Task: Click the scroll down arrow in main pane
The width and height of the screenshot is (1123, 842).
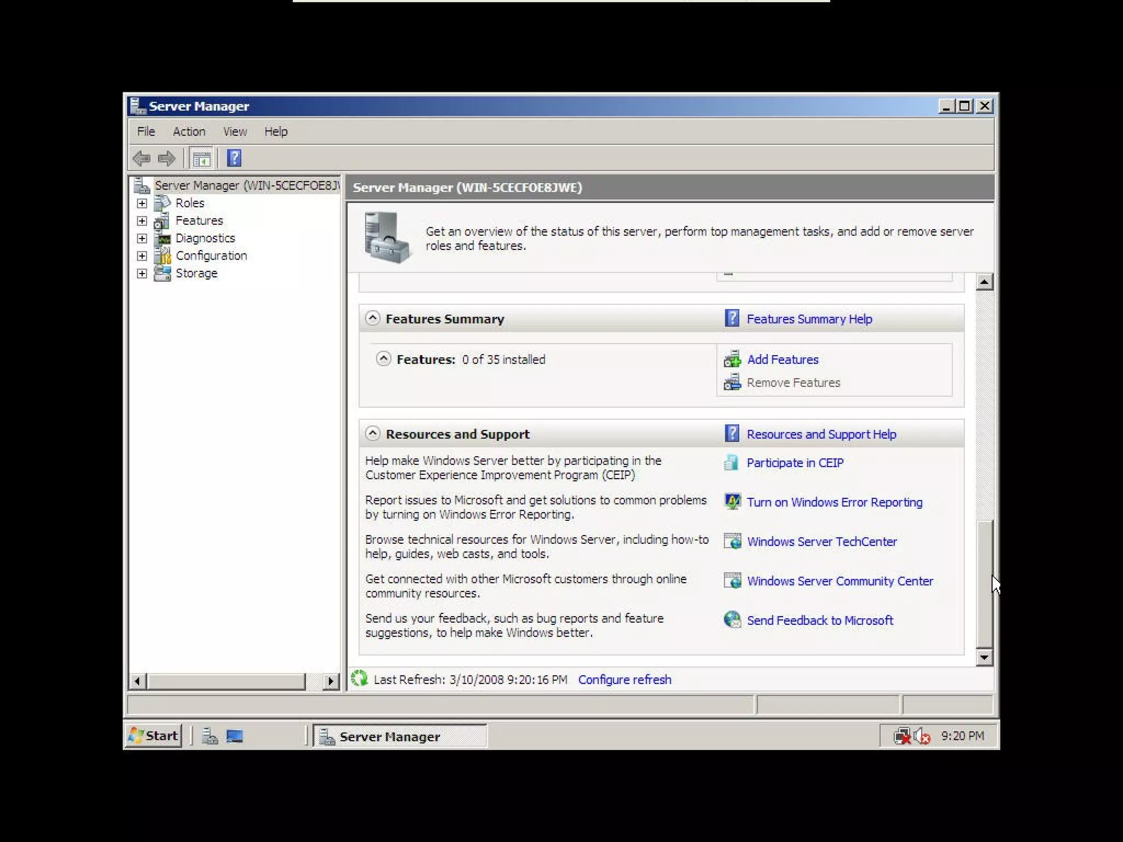Action: tap(984, 657)
